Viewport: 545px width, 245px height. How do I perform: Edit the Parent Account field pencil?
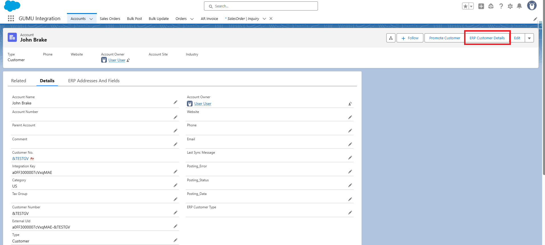pyautogui.click(x=175, y=131)
